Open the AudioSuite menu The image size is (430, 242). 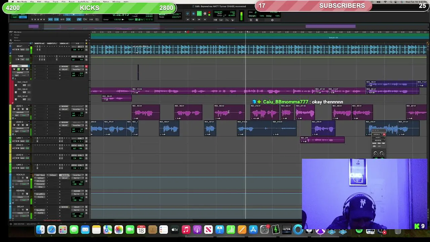tap(83, 2)
